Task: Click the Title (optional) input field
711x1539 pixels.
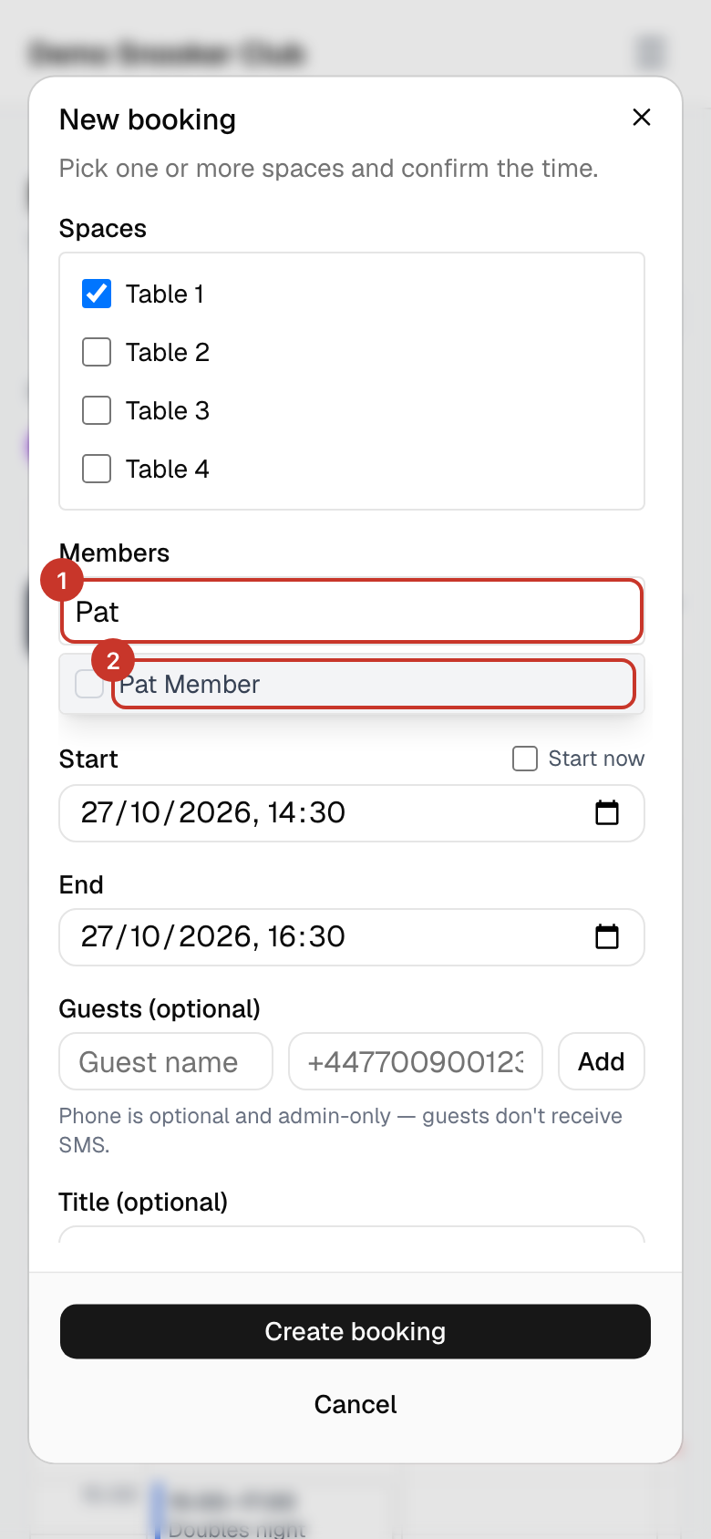Action: [352, 1234]
